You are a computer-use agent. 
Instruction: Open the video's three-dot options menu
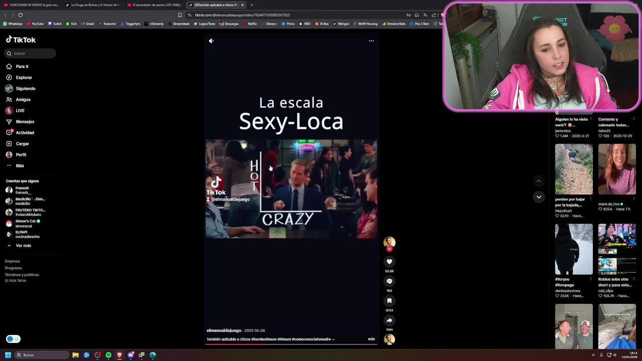pos(371,41)
